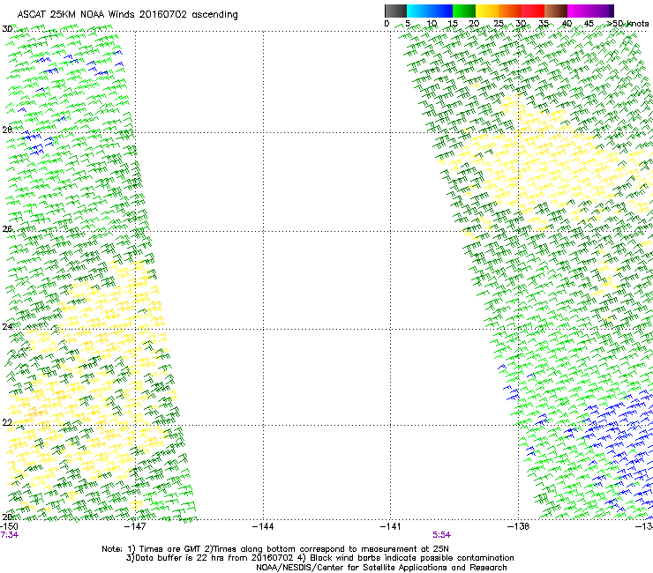Viewport: 653px width, 573px height.
Task: Click the latitude label '24'
Action: [7, 327]
